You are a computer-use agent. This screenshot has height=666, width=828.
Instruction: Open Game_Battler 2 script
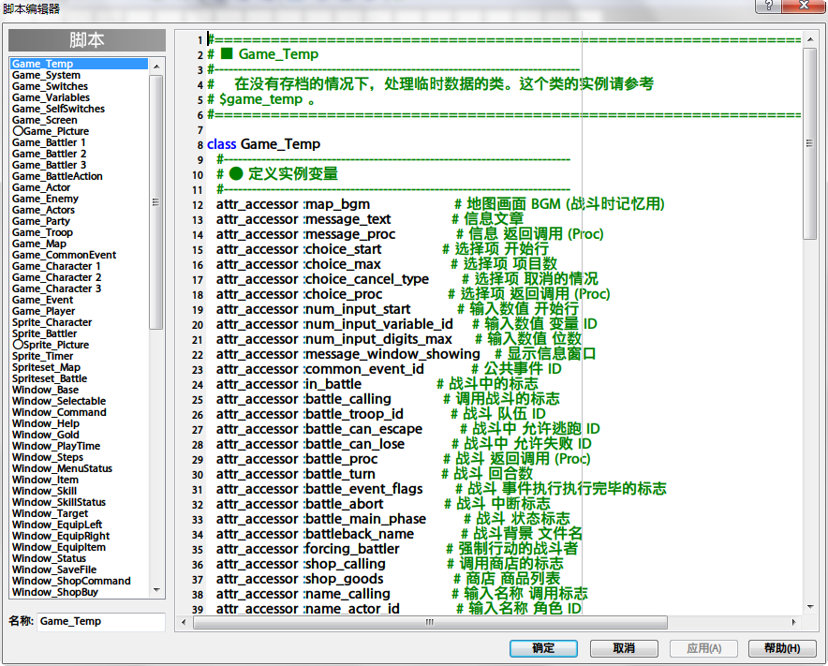click(49, 154)
